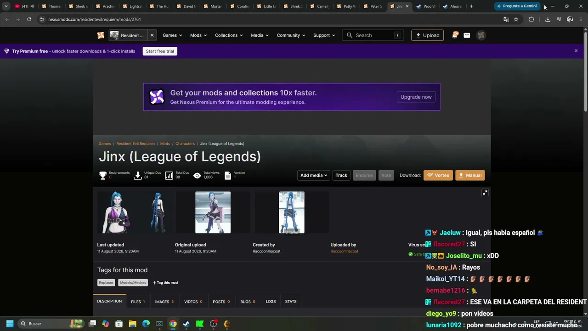Expand the Support menu
This screenshot has width=588, height=331.
(324, 35)
